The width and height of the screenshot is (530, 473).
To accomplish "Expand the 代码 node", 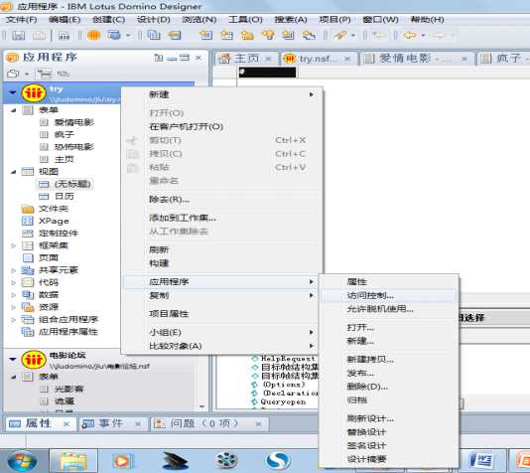I will [14, 282].
